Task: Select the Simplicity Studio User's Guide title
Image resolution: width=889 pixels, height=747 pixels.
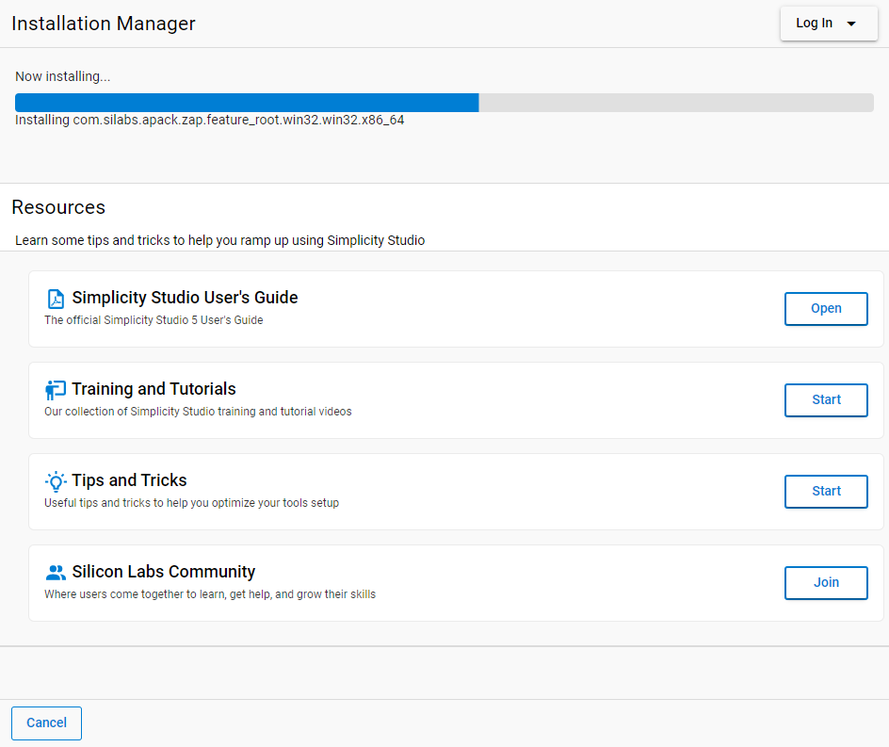Action: coord(185,298)
